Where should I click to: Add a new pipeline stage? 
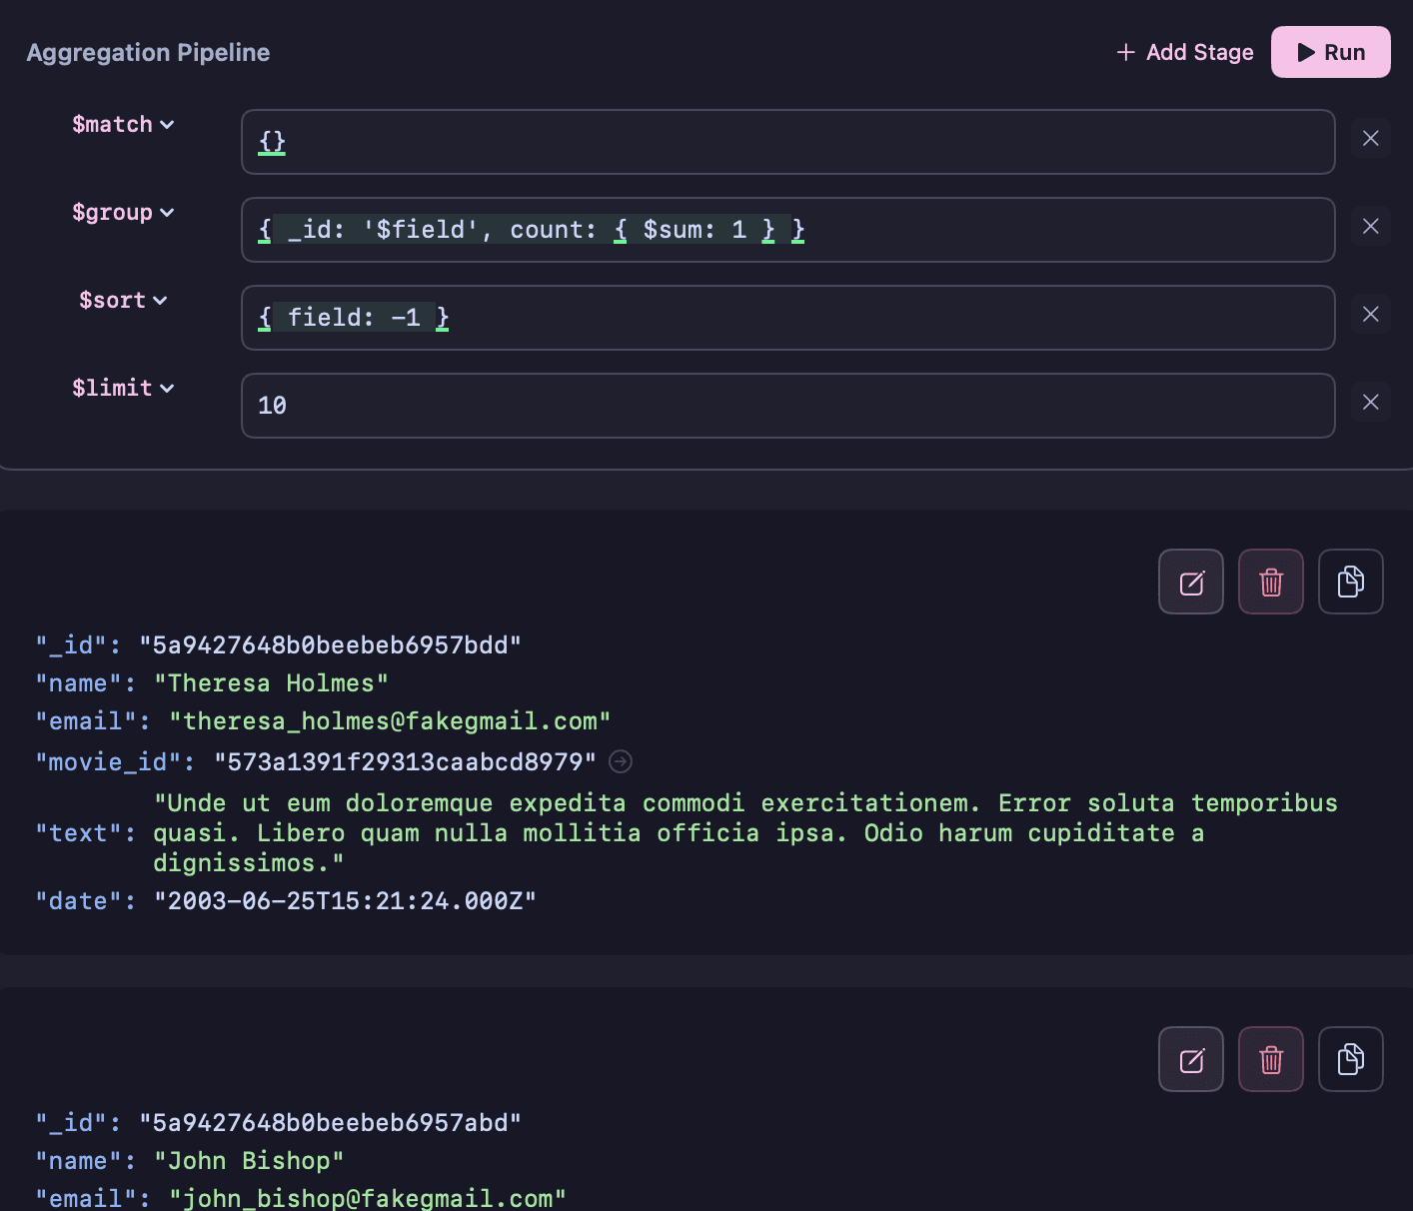(1184, 52)
